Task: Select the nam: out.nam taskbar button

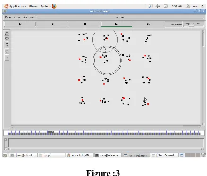Action: [x=136, y=155]
